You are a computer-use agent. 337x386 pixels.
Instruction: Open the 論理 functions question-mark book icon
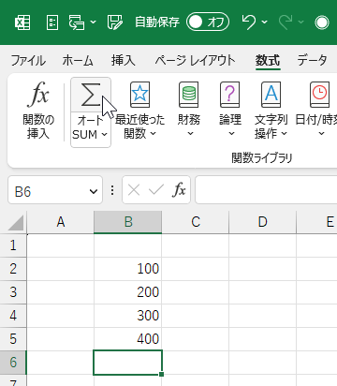[229, 95]
